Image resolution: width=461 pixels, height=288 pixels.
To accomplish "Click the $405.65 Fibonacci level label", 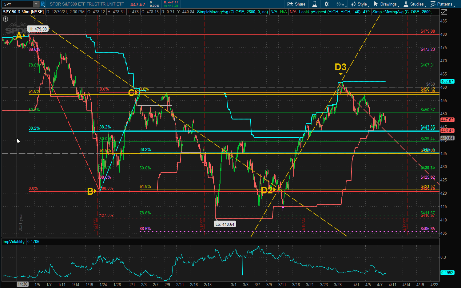I will pos(428,229).
